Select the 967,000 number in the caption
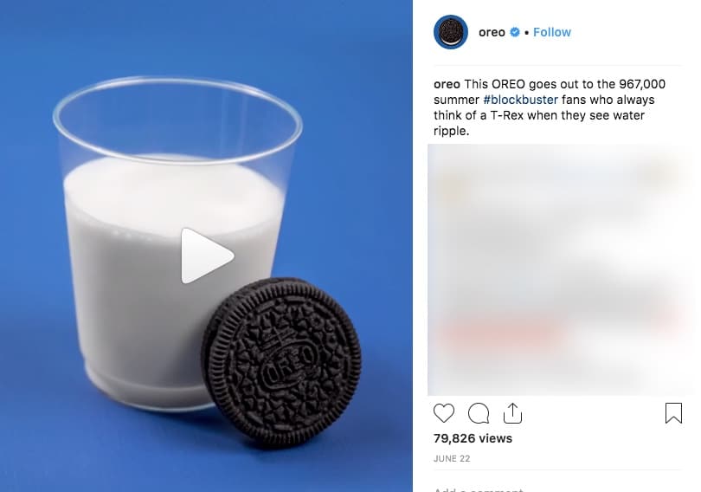Viewport: 701px width, 492px height. [642, 84]
